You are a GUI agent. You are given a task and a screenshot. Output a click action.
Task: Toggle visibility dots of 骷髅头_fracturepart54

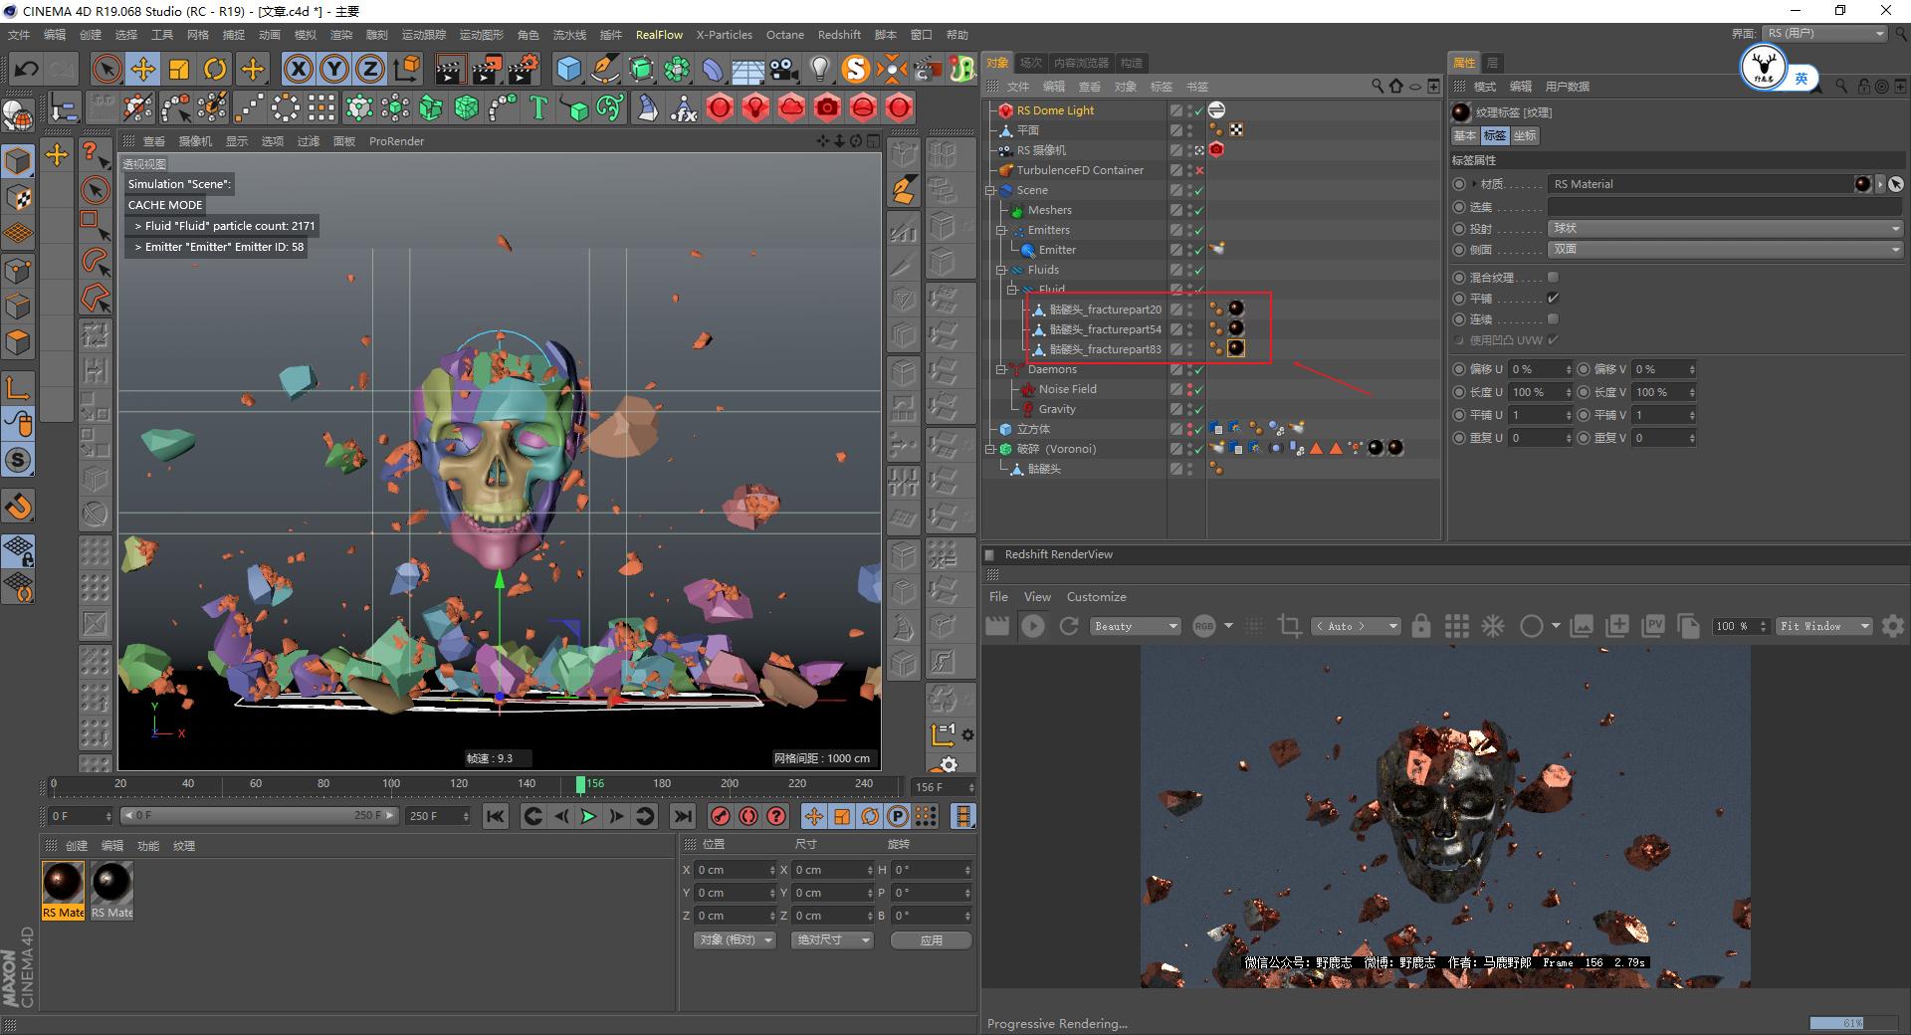click(1190, 329)
